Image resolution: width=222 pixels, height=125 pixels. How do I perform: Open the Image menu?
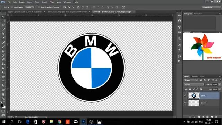click(x=22, y=2)
